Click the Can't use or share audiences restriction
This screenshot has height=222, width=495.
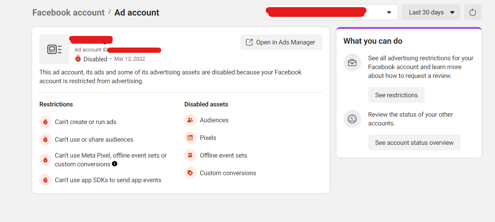coord(94,140)
